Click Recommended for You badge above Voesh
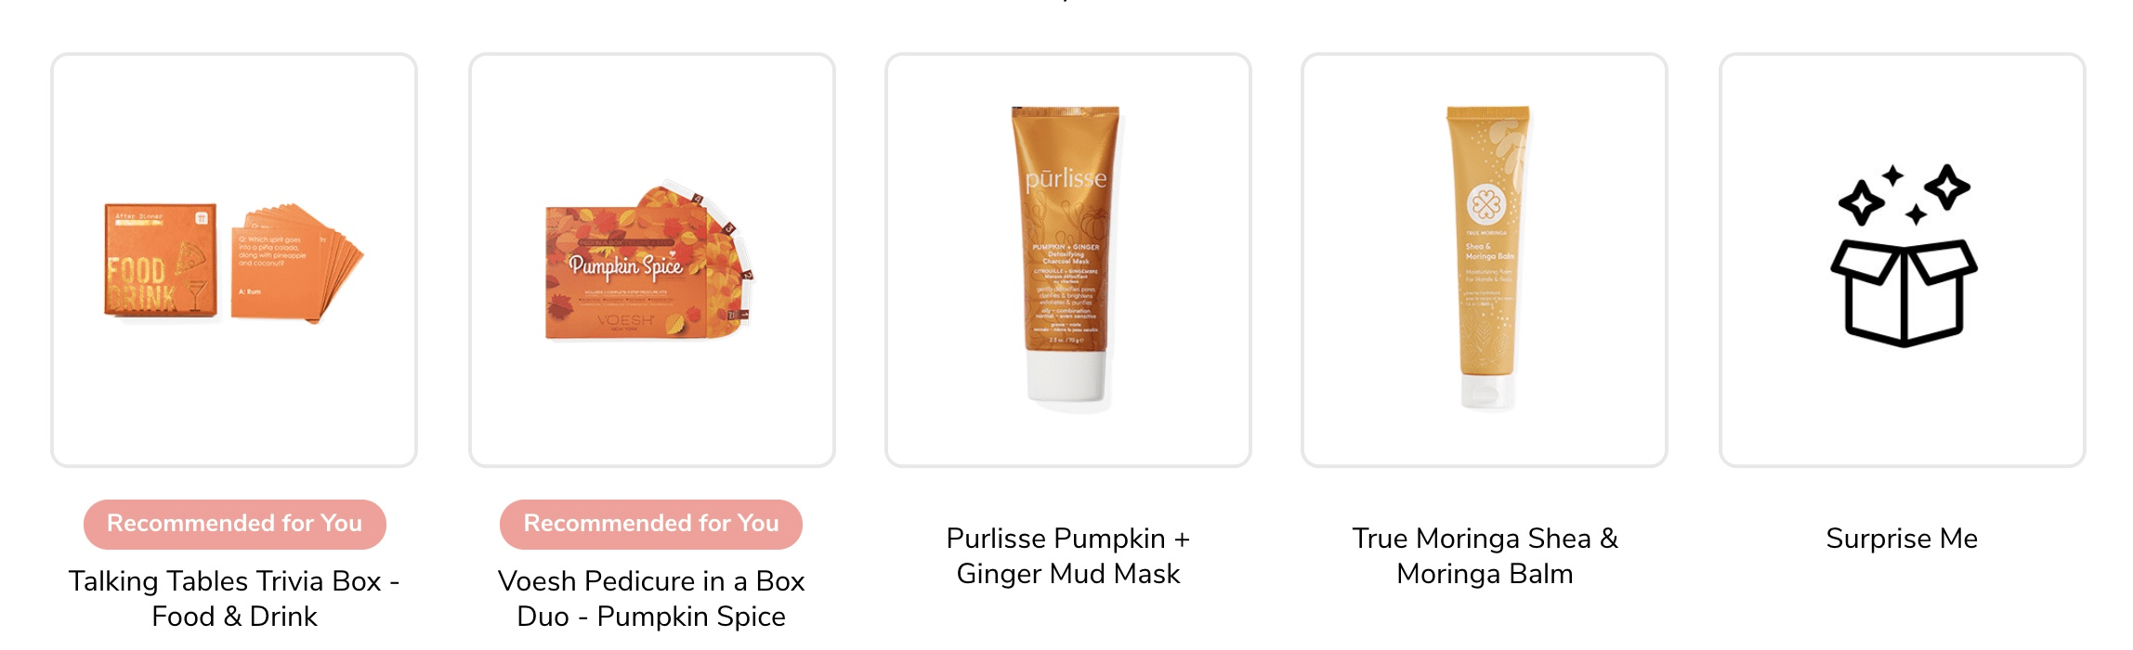The image size is (2133, 650). tap(651, 524)
